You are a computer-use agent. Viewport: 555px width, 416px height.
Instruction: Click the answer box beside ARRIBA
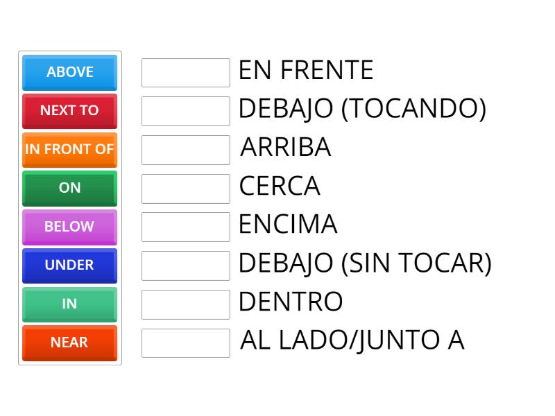click(x=185, y=149)
